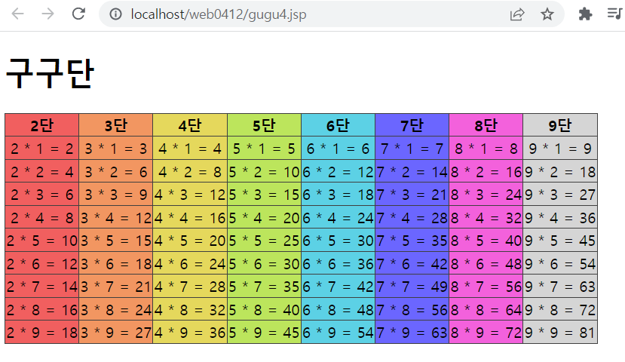
Task: Select cell 8 * 1 = 8
Action: point(486,149)
